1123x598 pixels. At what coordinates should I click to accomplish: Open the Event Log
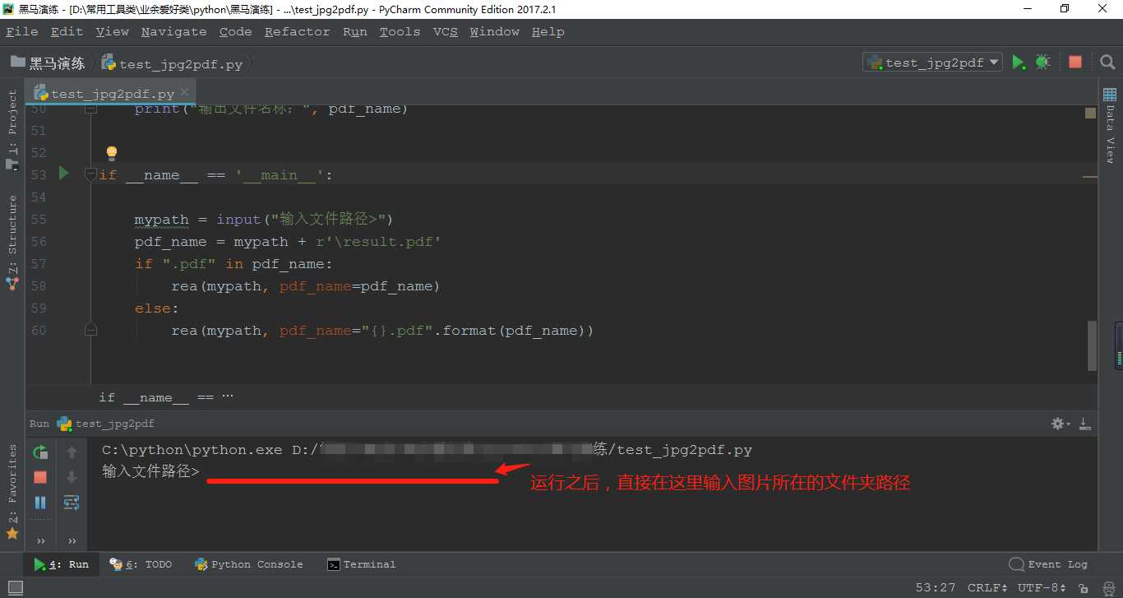point(1048,564)
